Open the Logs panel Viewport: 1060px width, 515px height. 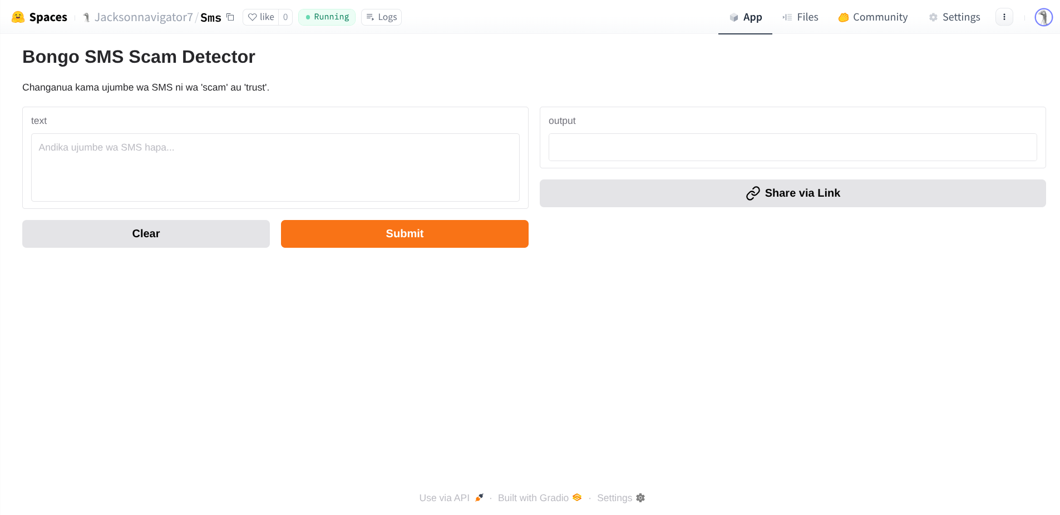tap(381, 17)
